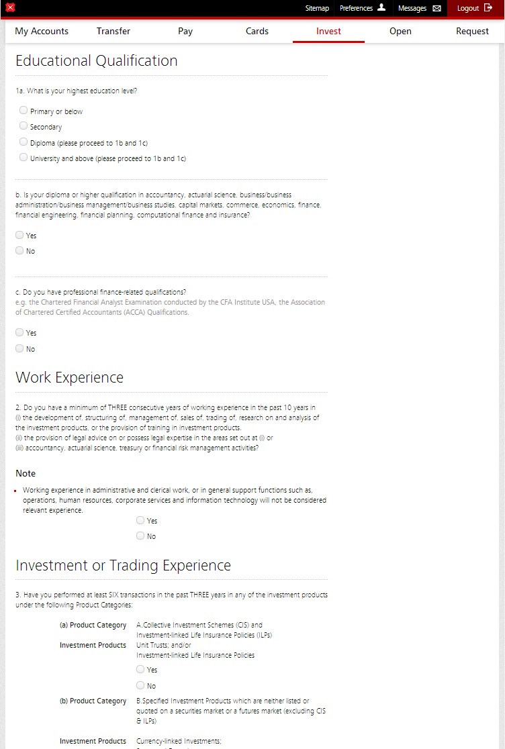Select Yes for finance-related diploma question

[19, 234]
